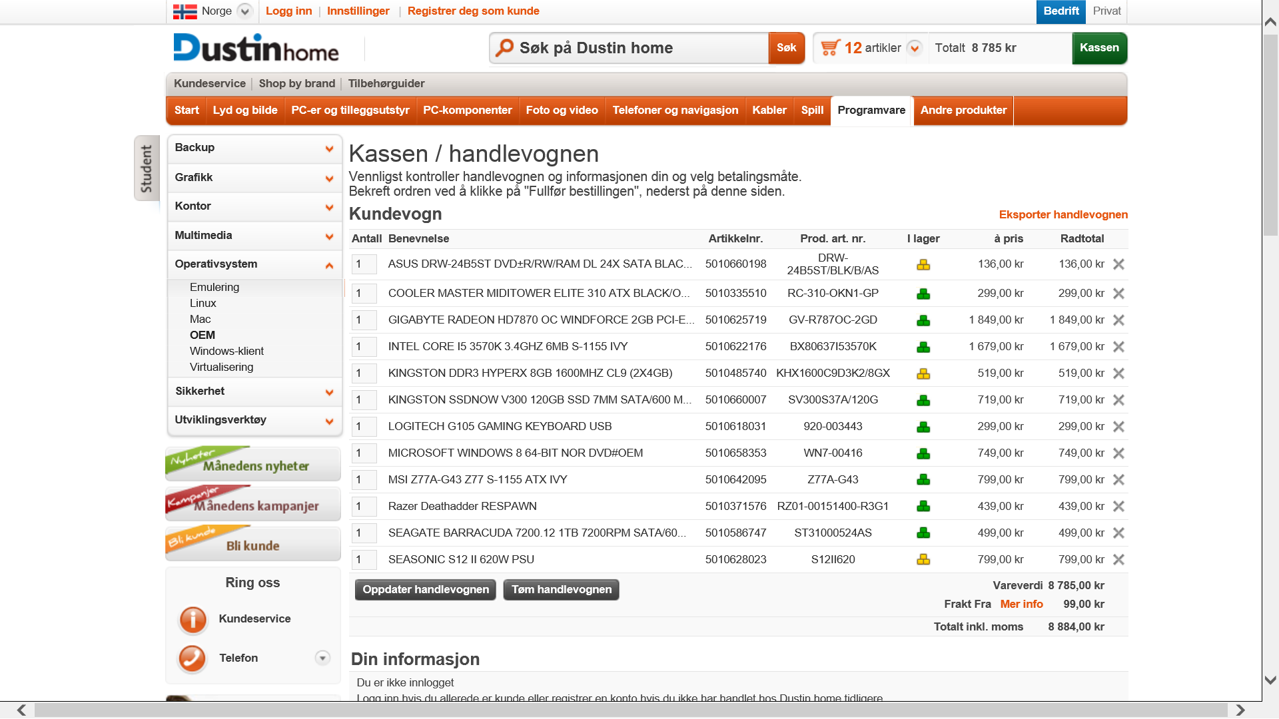The height and width of the screenshot is (719, 1279).
Task: Click green stock icon for Cooler Master
Action: click(x=923, y=294)
